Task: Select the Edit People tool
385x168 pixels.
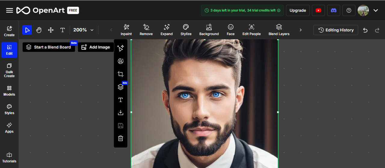Action: click(252, 30)
